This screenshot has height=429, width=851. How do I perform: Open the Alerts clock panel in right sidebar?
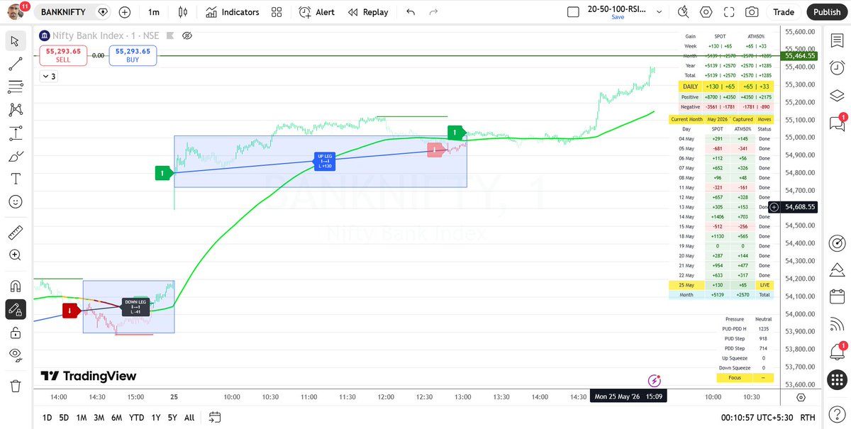coord(838,69)
